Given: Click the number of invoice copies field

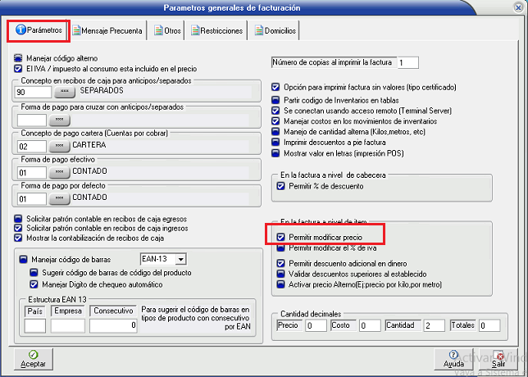Looking at the screenshot, I should tap(407, 62).
